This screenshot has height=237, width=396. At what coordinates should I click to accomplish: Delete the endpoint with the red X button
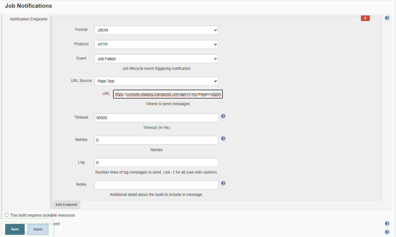365,18
